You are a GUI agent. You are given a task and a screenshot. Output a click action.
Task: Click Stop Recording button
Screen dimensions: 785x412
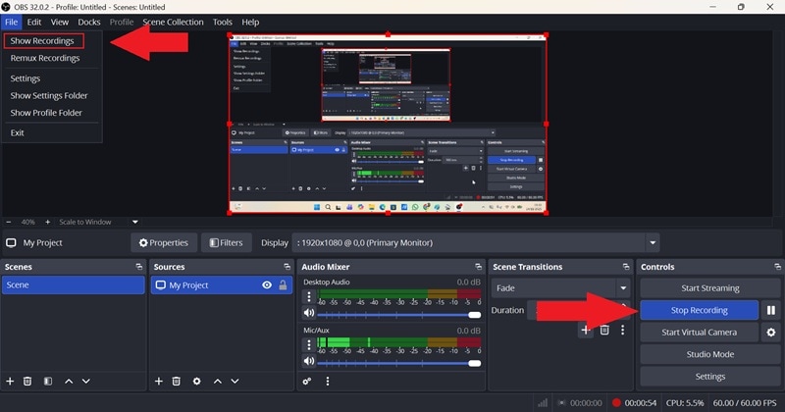[699, 310]
